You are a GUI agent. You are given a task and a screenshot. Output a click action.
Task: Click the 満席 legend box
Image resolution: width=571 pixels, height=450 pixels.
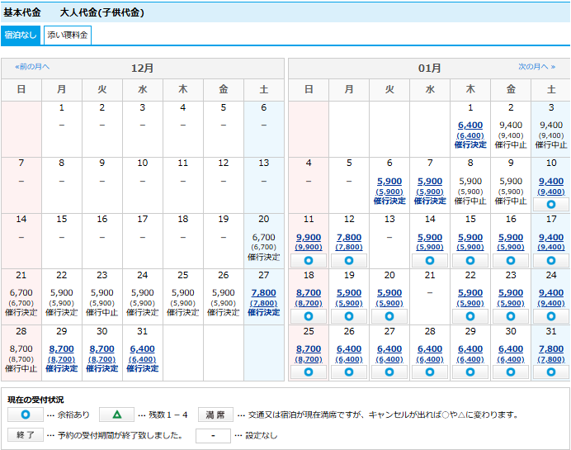tap(215, 414)
